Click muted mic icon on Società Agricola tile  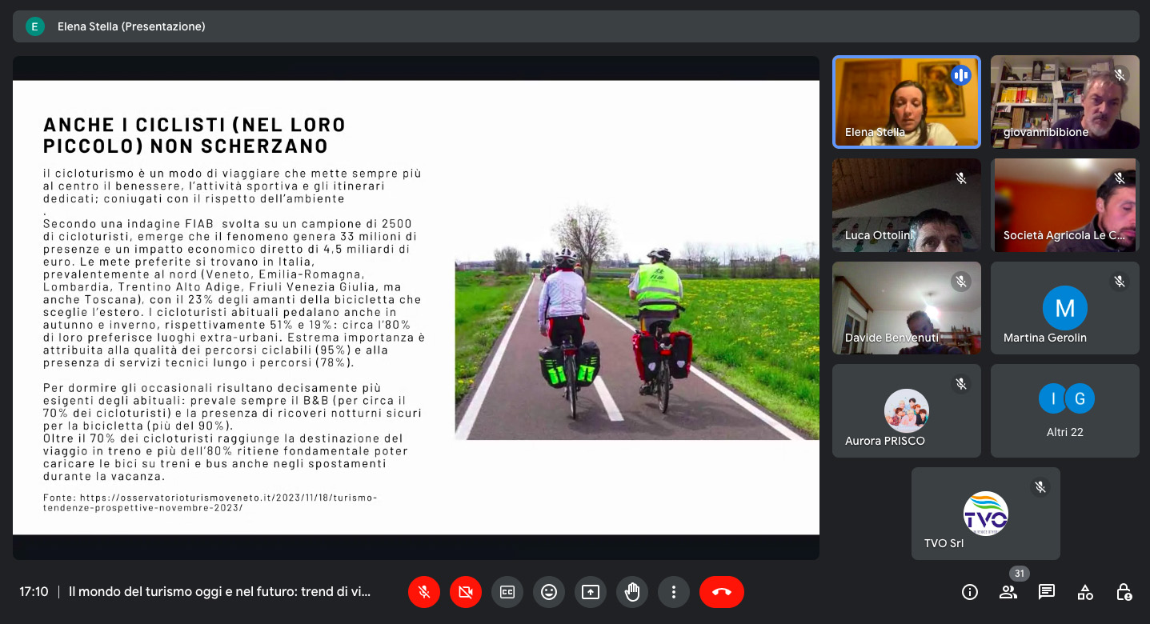point(1120,178)
